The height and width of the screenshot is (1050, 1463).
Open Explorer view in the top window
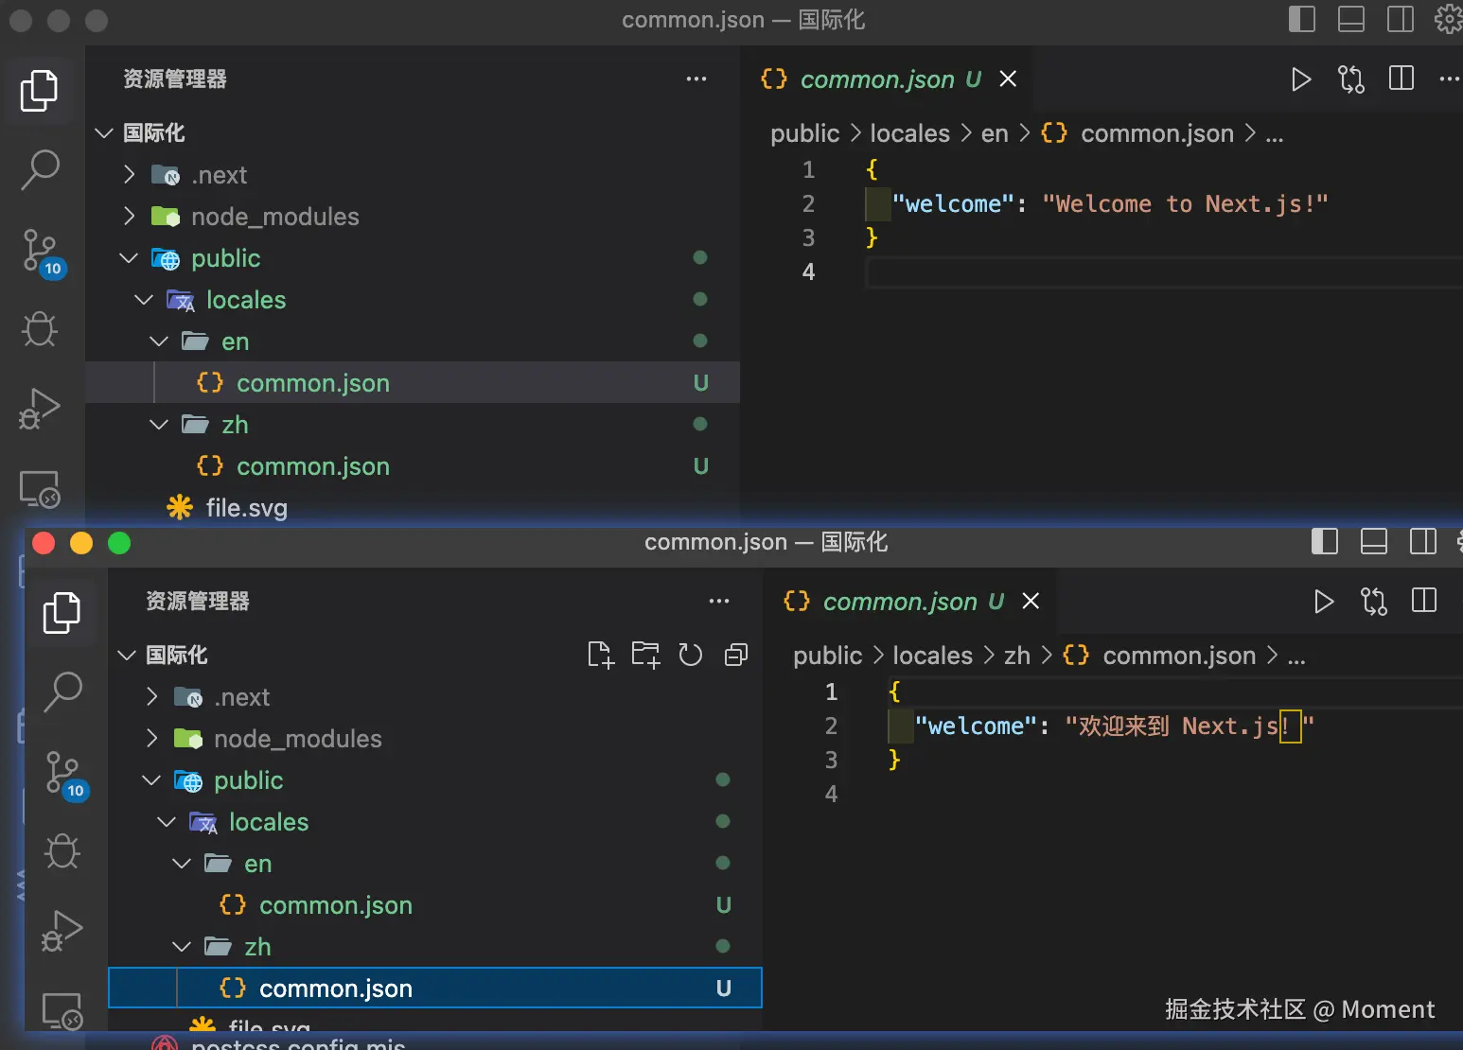(39, 91)
